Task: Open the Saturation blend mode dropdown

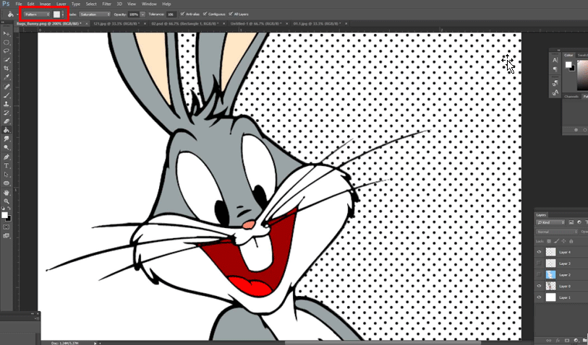Action: click(94, 14)
